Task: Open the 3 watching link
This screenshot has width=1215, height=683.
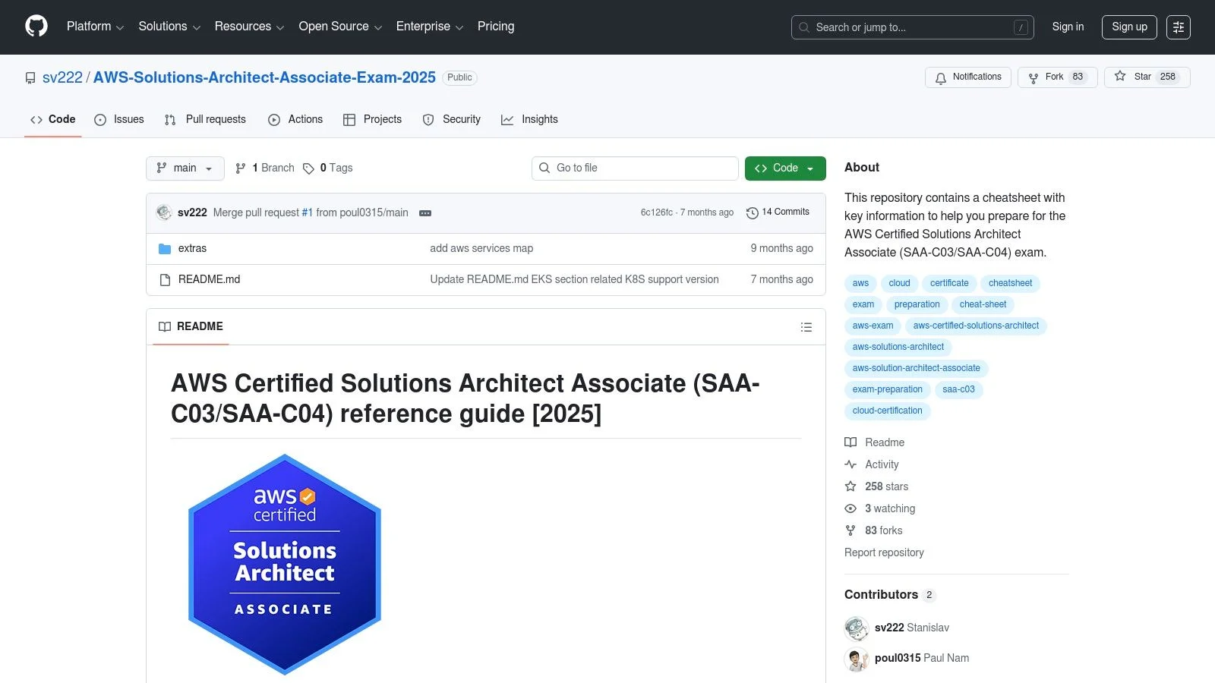Action: point(880,509)
